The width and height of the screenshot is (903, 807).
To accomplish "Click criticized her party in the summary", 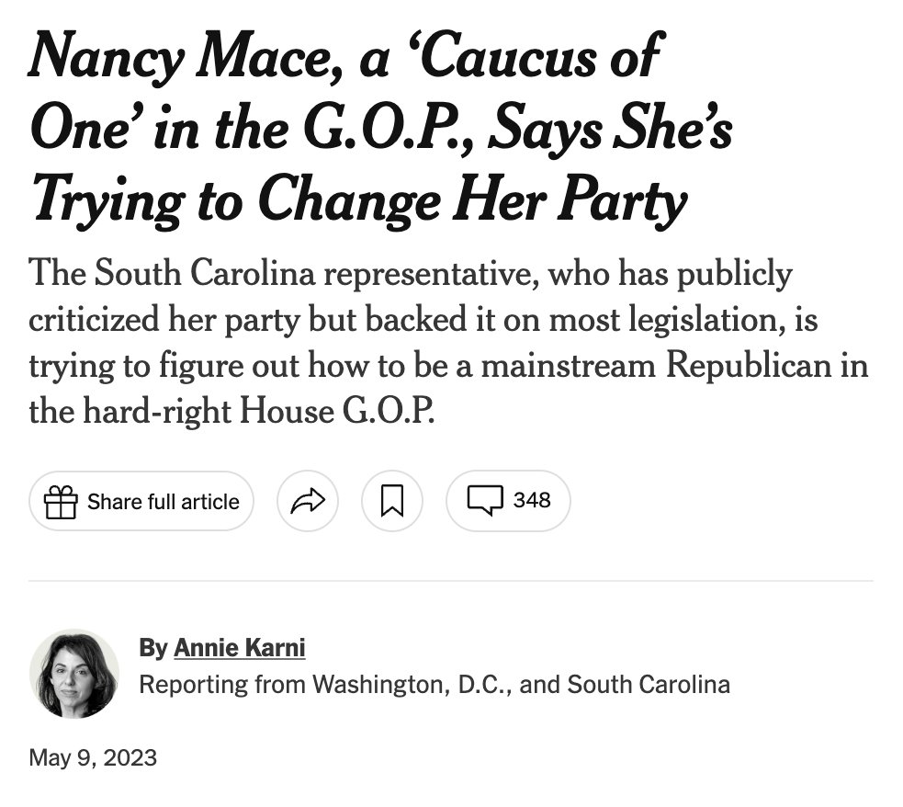I will pyautogui.click(x=164, y=320).
